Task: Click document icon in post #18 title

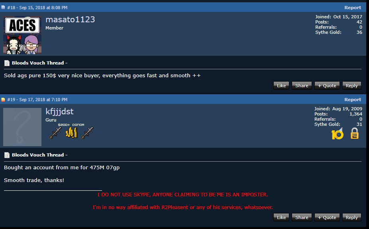Action: click(7, 63)
